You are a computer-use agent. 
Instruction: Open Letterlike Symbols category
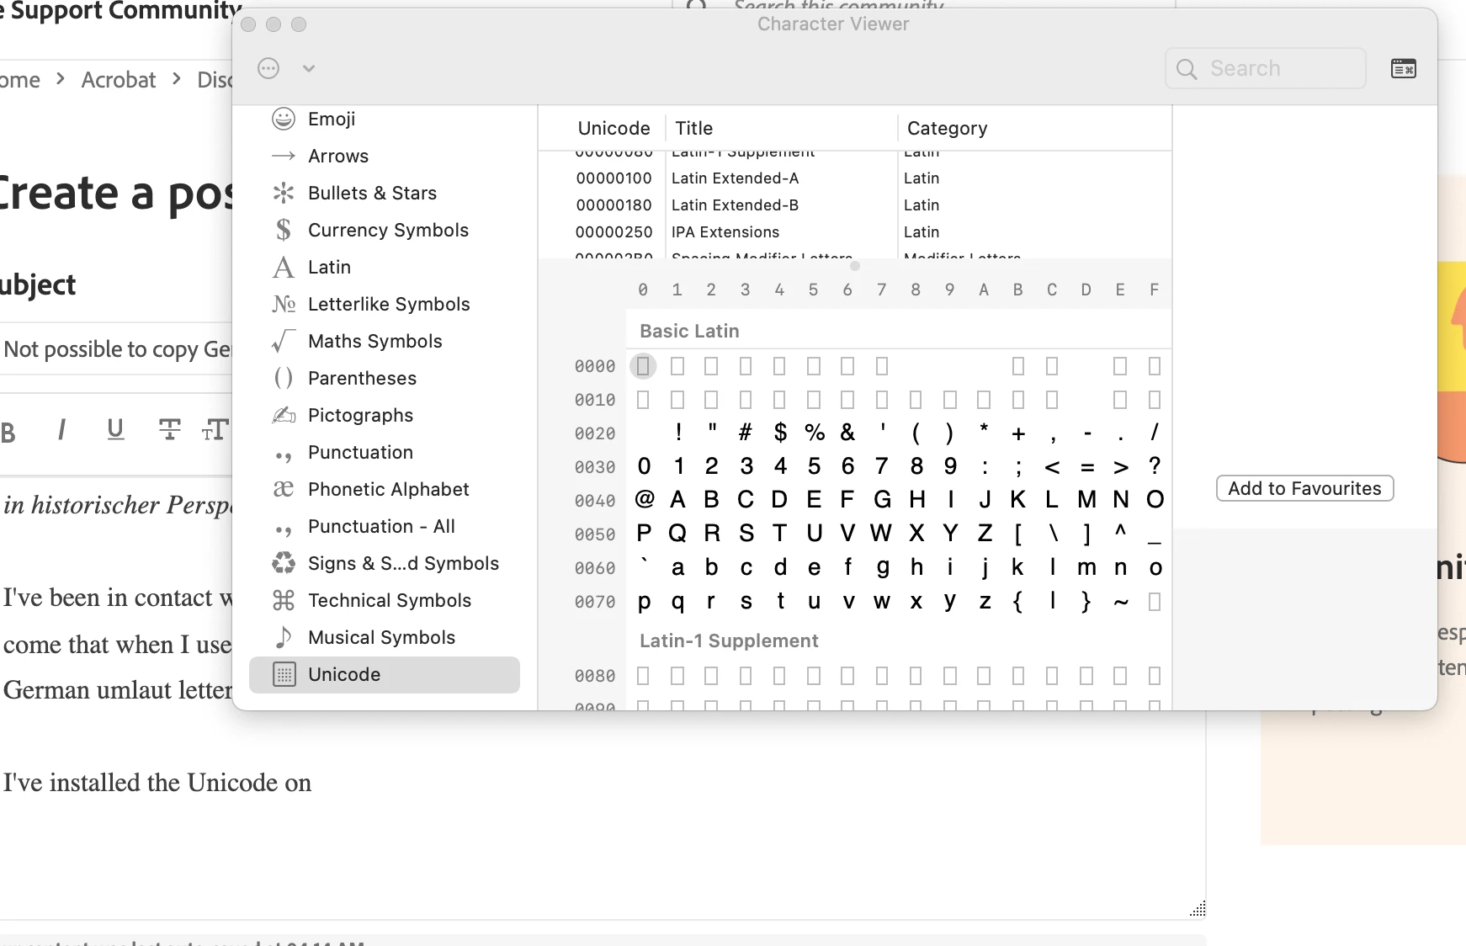[385, 304]
